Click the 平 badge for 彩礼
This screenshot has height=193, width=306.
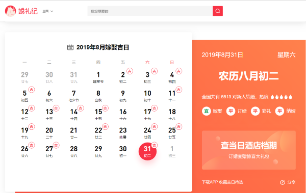256,111
